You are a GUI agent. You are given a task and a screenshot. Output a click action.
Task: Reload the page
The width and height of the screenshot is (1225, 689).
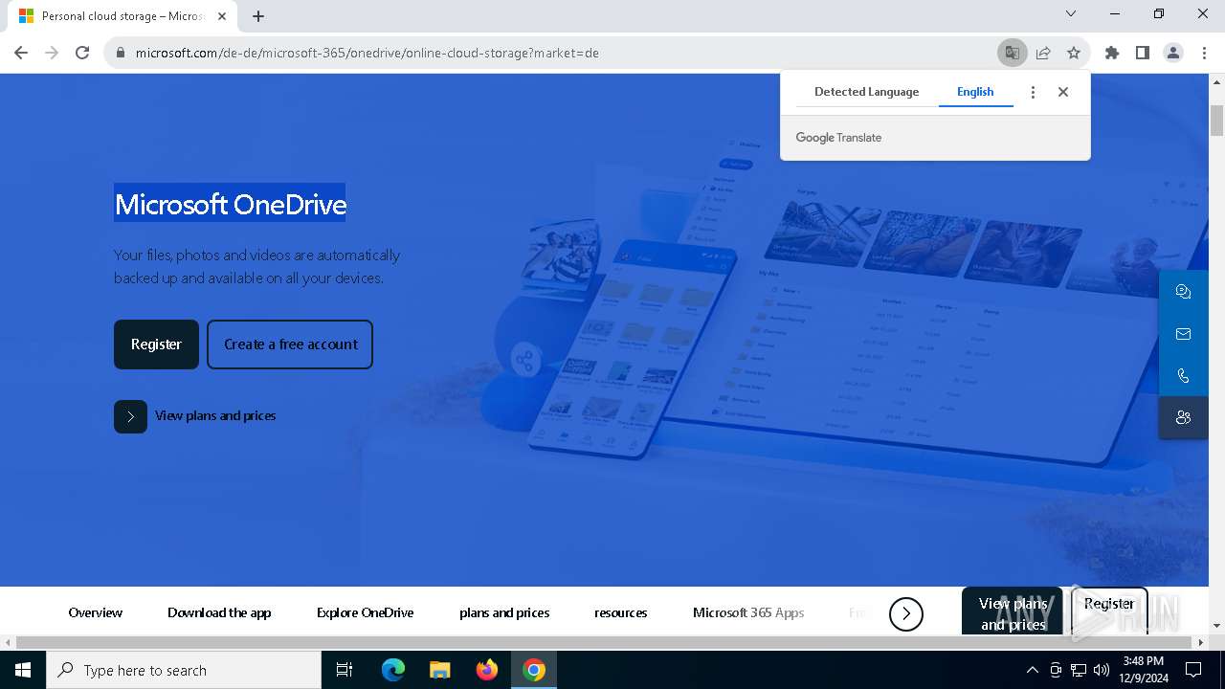click(82, 53)
